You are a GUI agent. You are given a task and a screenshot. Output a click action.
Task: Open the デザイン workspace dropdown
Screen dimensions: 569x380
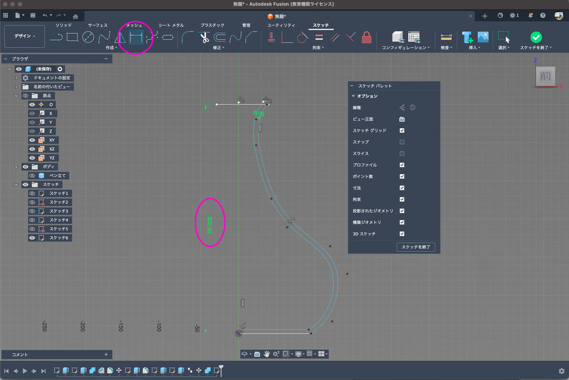coord(24,36)
